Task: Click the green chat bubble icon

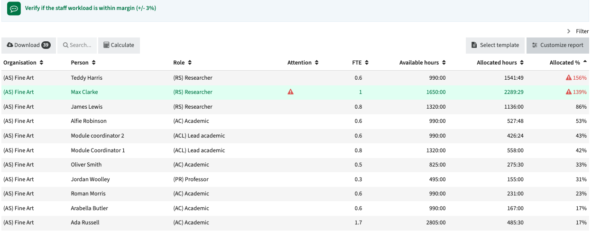Action: [x=14, y=9]
